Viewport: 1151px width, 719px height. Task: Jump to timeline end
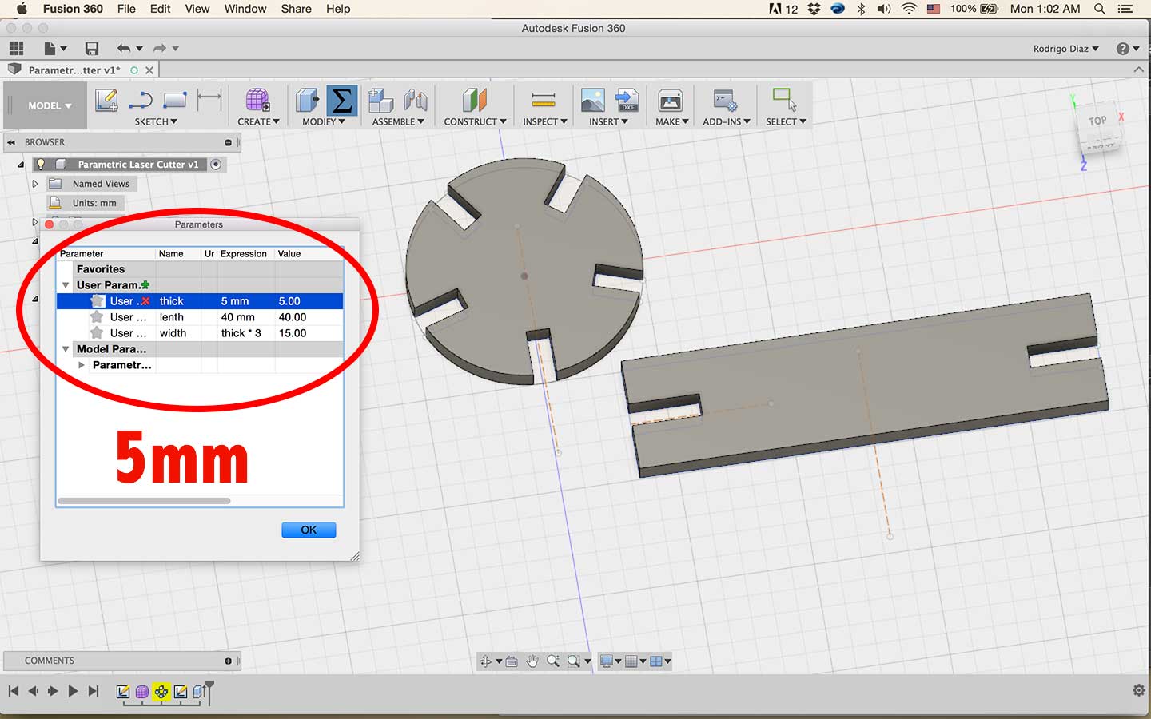pyautogui.click(x=94, y=691)
